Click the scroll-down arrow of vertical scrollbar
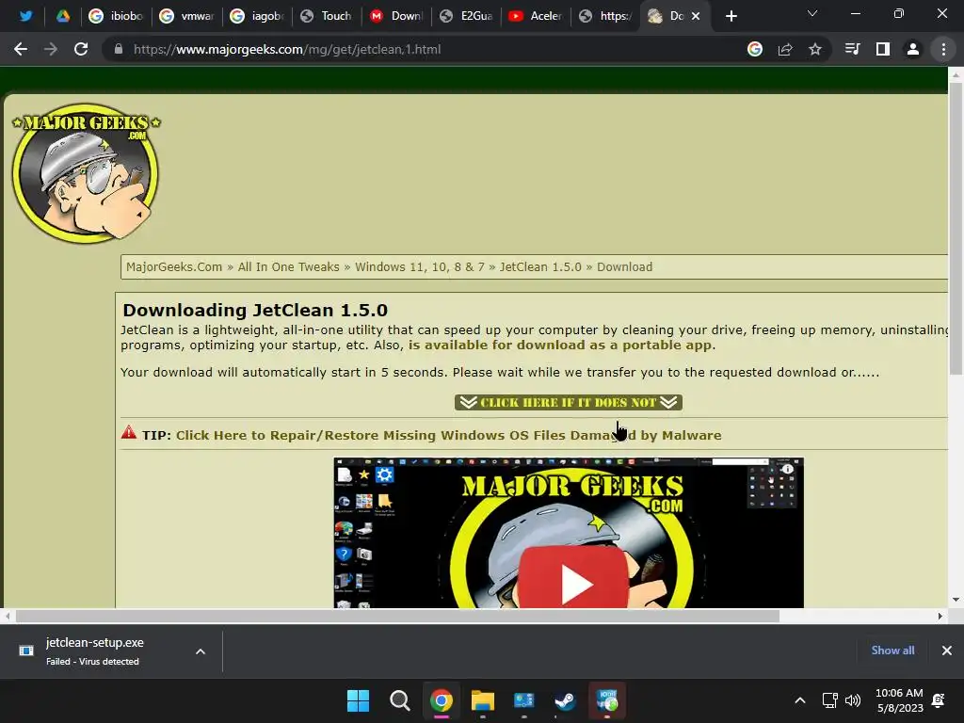 click(956, 600)
